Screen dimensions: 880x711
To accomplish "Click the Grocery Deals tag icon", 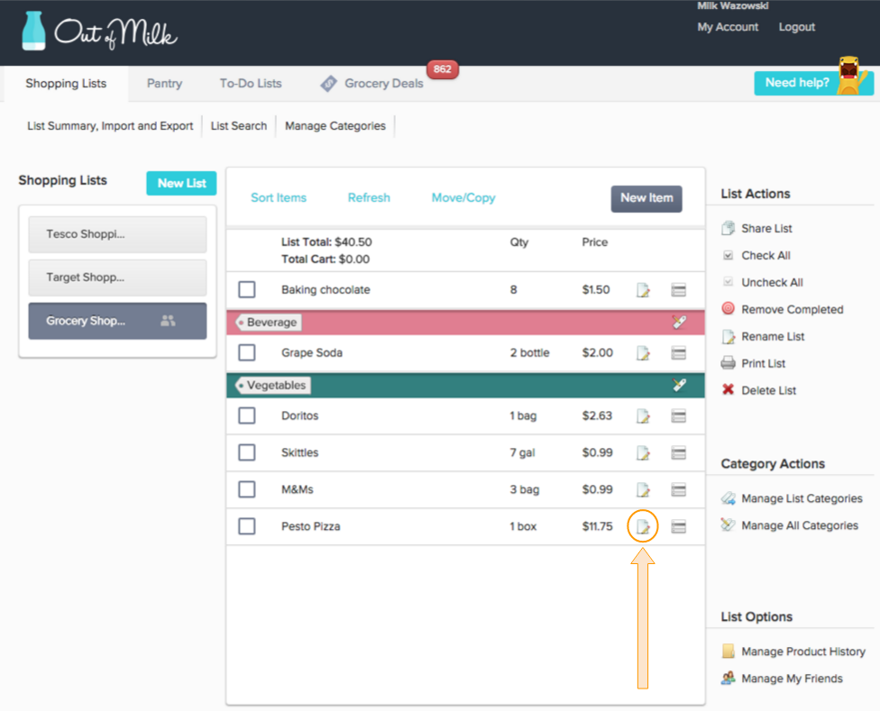I will pos(328,84).
